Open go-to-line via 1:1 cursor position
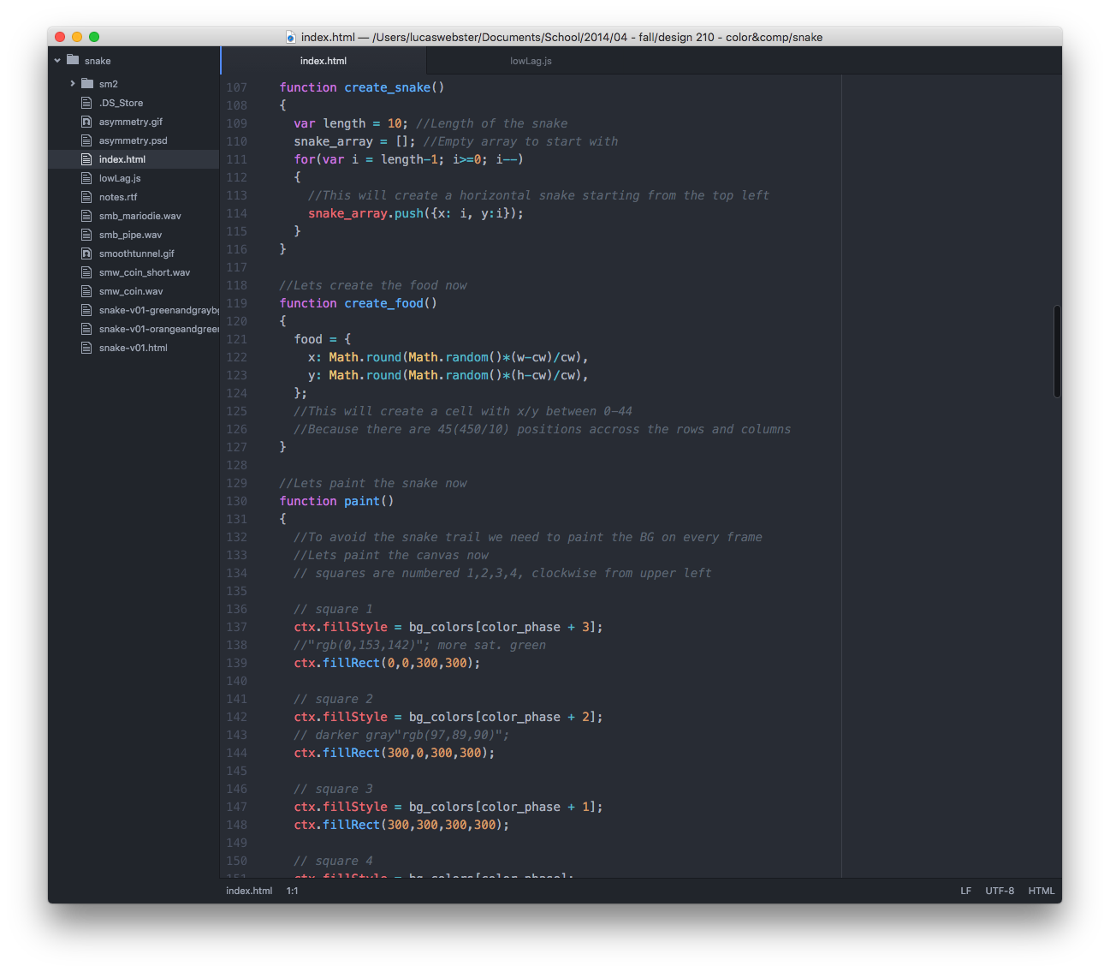Screen dimensions: 1110x972 point(292,891)
